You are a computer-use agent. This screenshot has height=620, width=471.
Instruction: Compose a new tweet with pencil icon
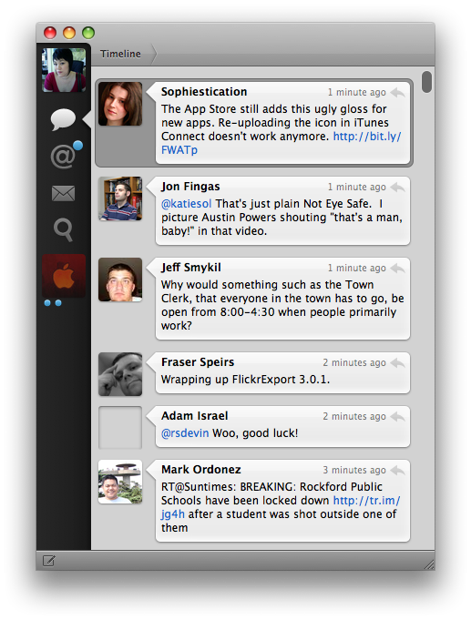49,561
